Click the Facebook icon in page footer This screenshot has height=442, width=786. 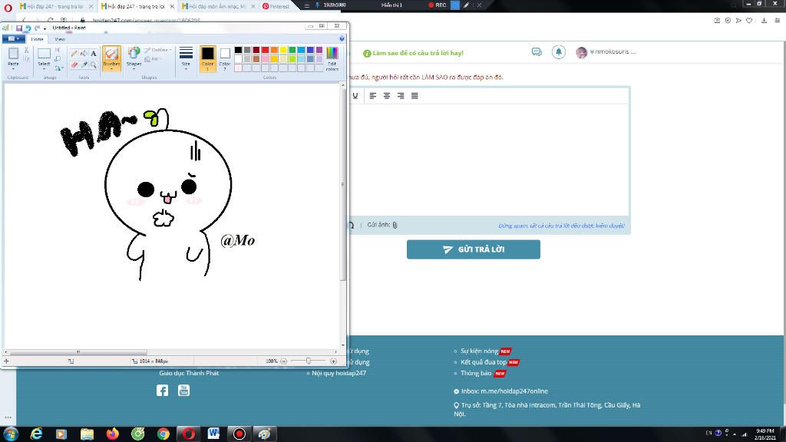162,391
